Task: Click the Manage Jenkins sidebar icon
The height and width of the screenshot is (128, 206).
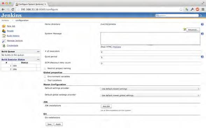Action: pos(4,41)
